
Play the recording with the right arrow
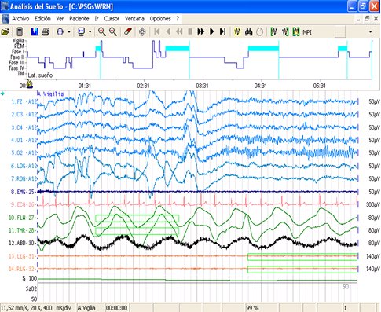(x=212, y=32)
